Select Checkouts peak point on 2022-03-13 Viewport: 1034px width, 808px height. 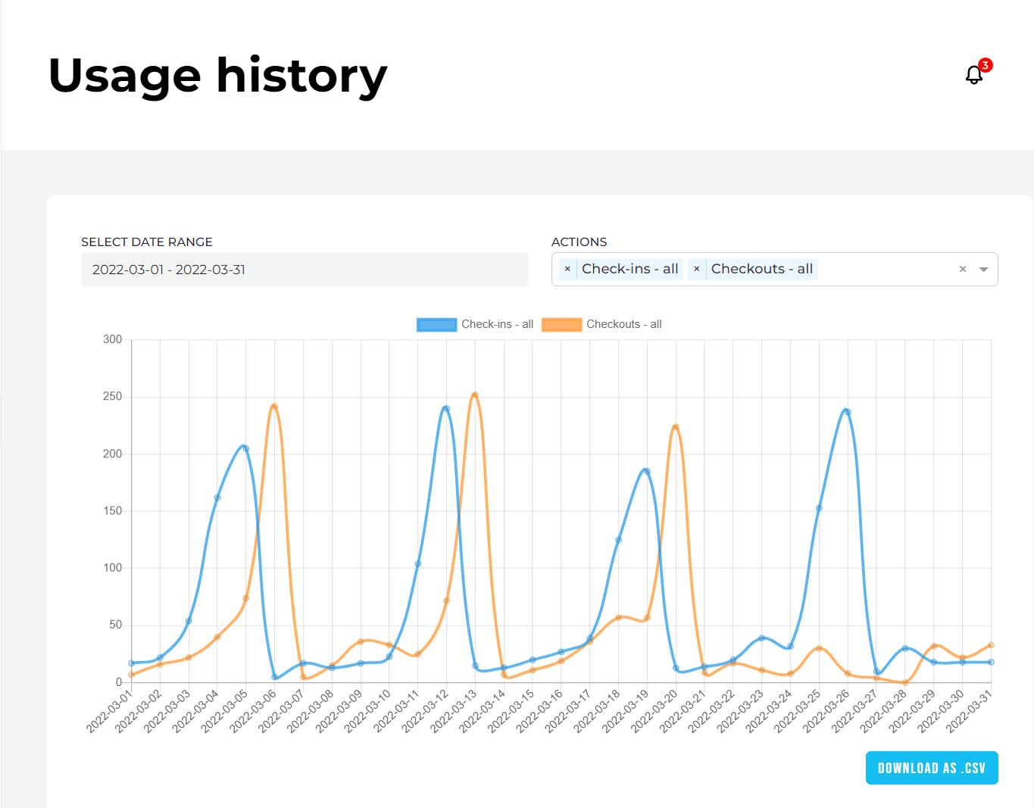pyautogui.click(x=475, y=395)
